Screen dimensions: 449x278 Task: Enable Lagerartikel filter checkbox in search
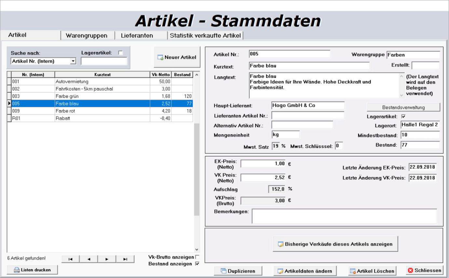120,53
